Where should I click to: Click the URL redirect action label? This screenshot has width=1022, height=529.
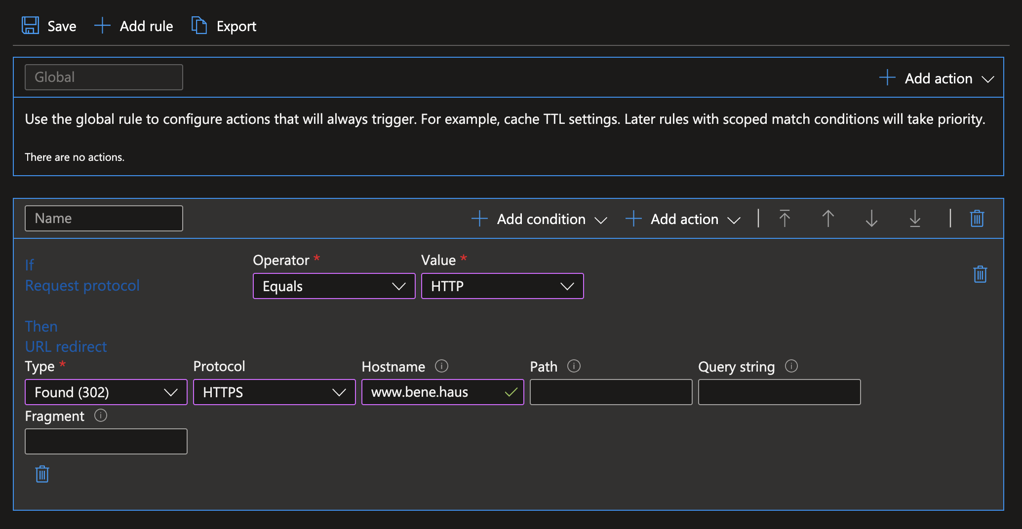66,346
